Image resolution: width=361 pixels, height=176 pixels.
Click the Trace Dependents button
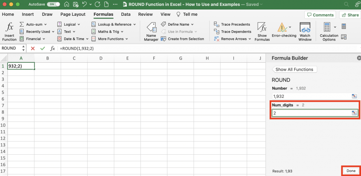coord(233,32)
